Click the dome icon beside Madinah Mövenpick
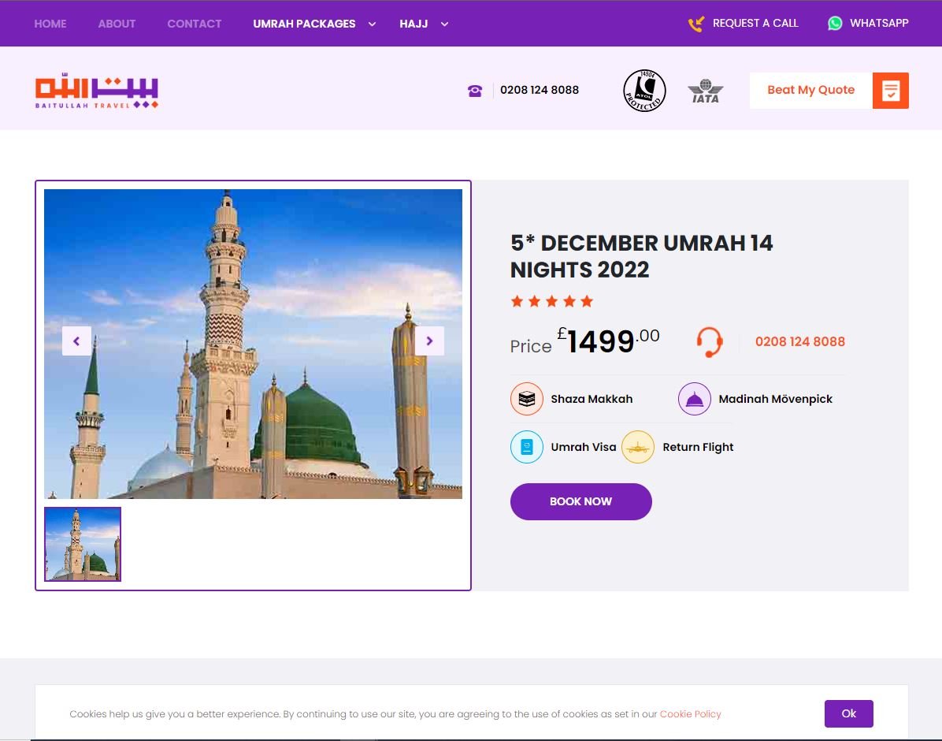The image size is (942, 741). (x=695, y=399)
